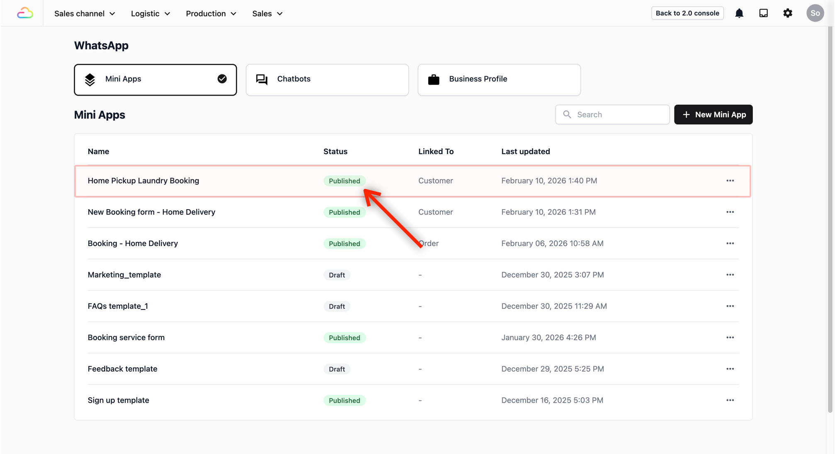Click Back to 2.0 console button
The height and width of the screenshot is (454, 835).
(x=687, y=13)
